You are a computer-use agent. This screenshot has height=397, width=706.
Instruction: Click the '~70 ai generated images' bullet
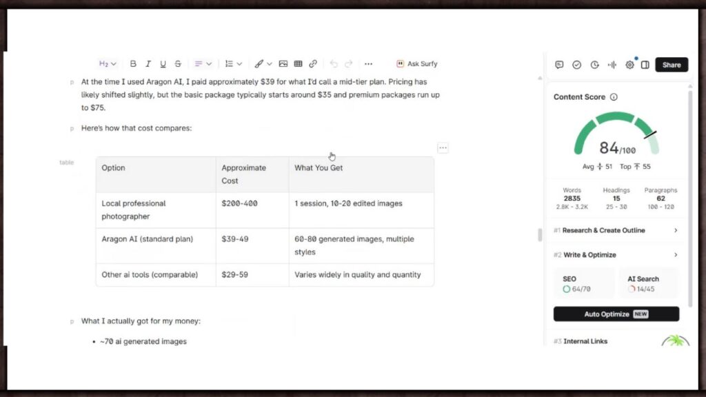click(x=143, y=342)
